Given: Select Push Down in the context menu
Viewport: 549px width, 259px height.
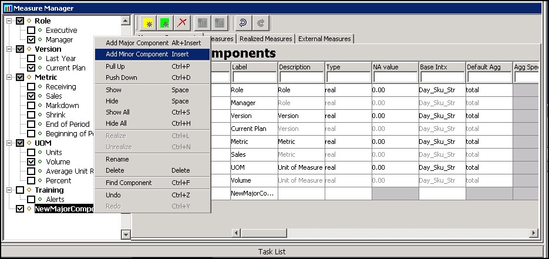Looking at the screenshot, I should pyautogui.click(x=153, y=78).
